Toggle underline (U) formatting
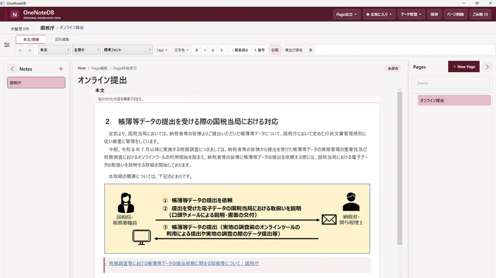The width and height of the screenshot is (496, 278). (213, 50)
